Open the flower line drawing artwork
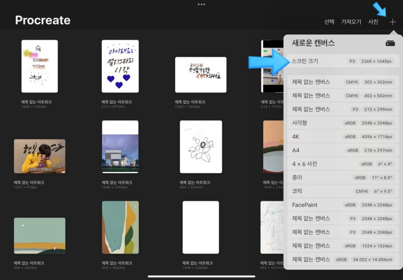The width and height of the screenshot is (403, 280). click(x=201, y=147)
